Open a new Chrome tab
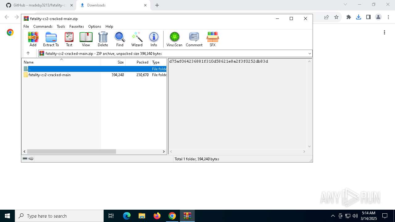Viewport: 395px width, 222px height. click(x=157, y=5)
